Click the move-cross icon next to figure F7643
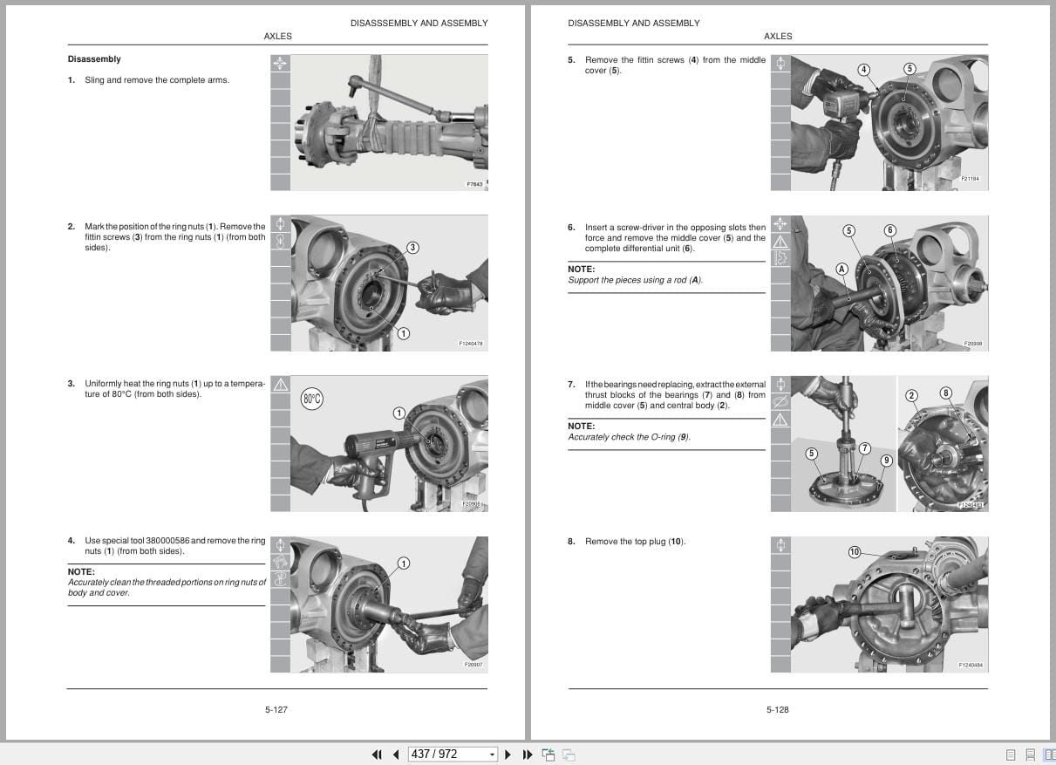1056x765 pixels. [x=279, y=63]
